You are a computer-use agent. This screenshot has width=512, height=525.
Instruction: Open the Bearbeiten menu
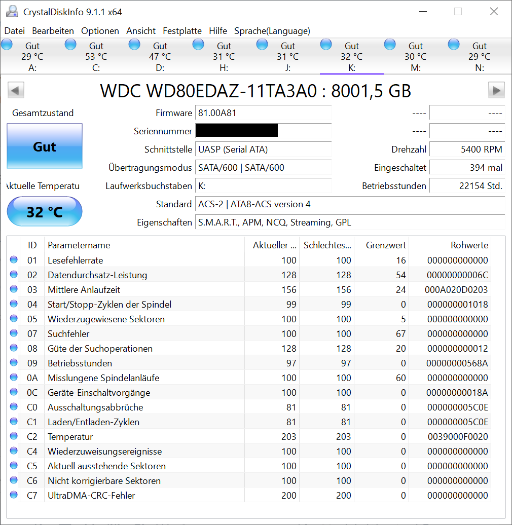pyautogui.click(x=53, y=31)
